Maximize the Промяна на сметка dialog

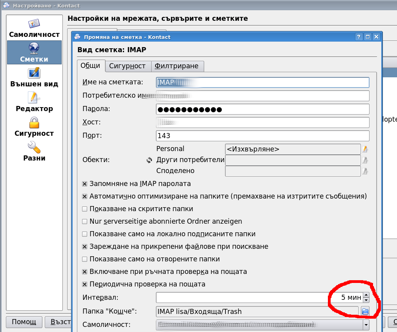pyautogui.click(x=368, y=37)
